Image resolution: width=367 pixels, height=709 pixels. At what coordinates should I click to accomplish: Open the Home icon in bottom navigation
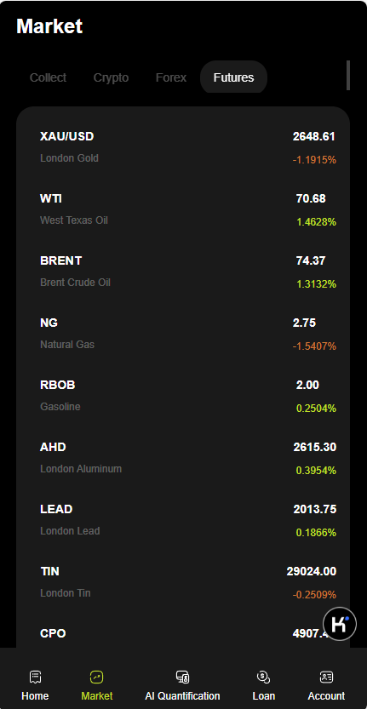(x=35, y=677)
